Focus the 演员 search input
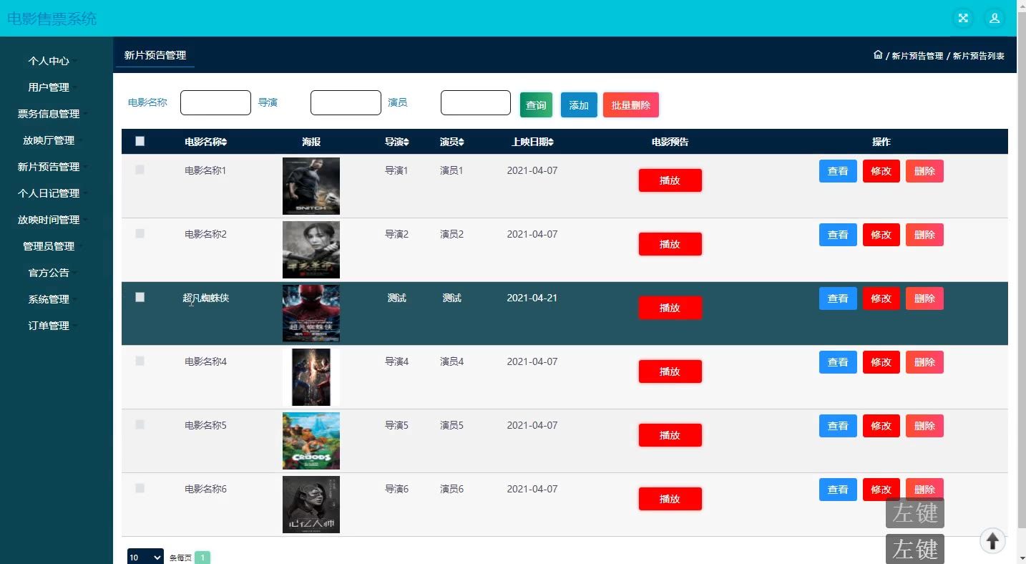The height and width of the screenshot is (564, 1026). 476,102
